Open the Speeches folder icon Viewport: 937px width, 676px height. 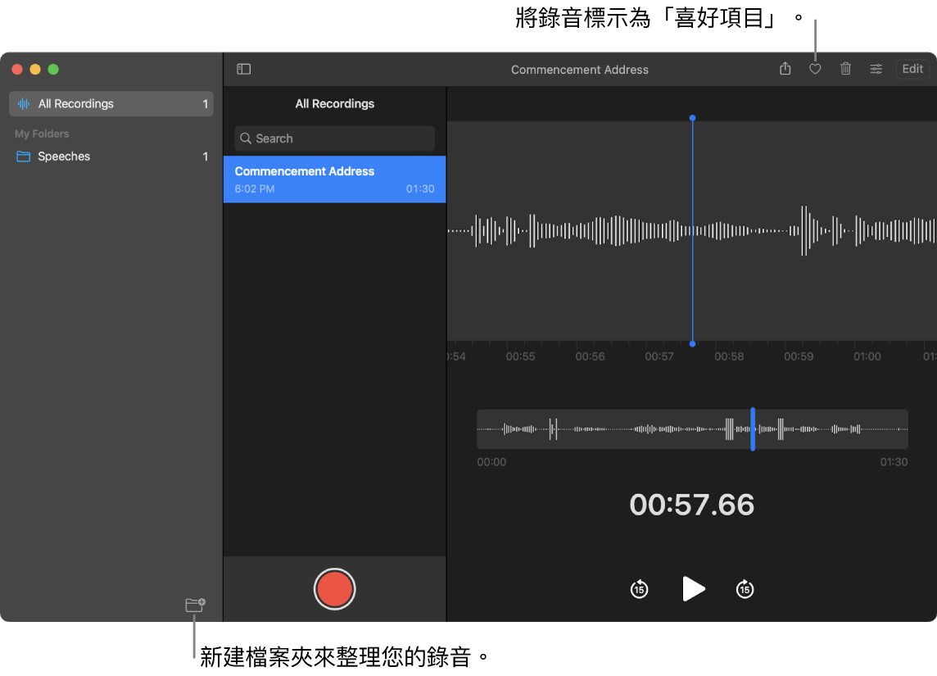click(22, 157)
